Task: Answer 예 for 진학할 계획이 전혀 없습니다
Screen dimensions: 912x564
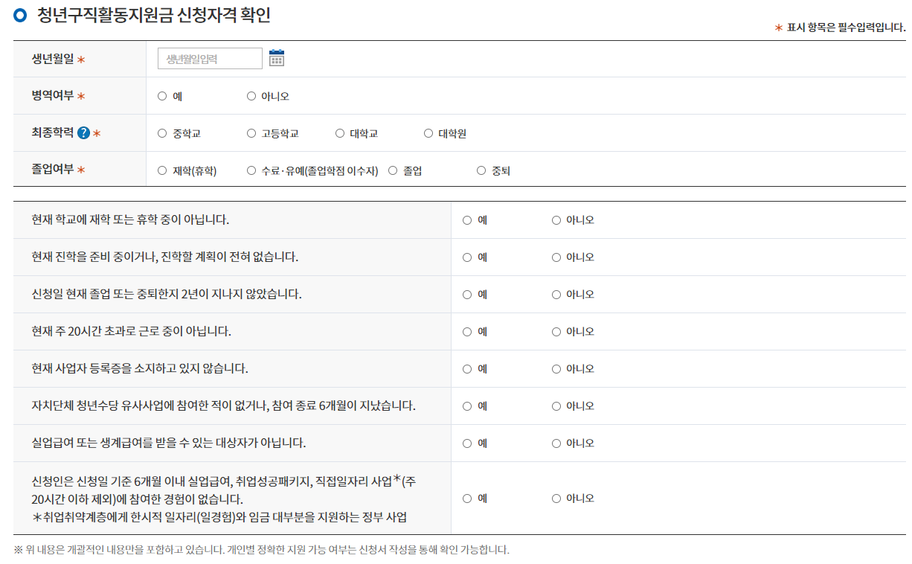Action: (467, 257)
